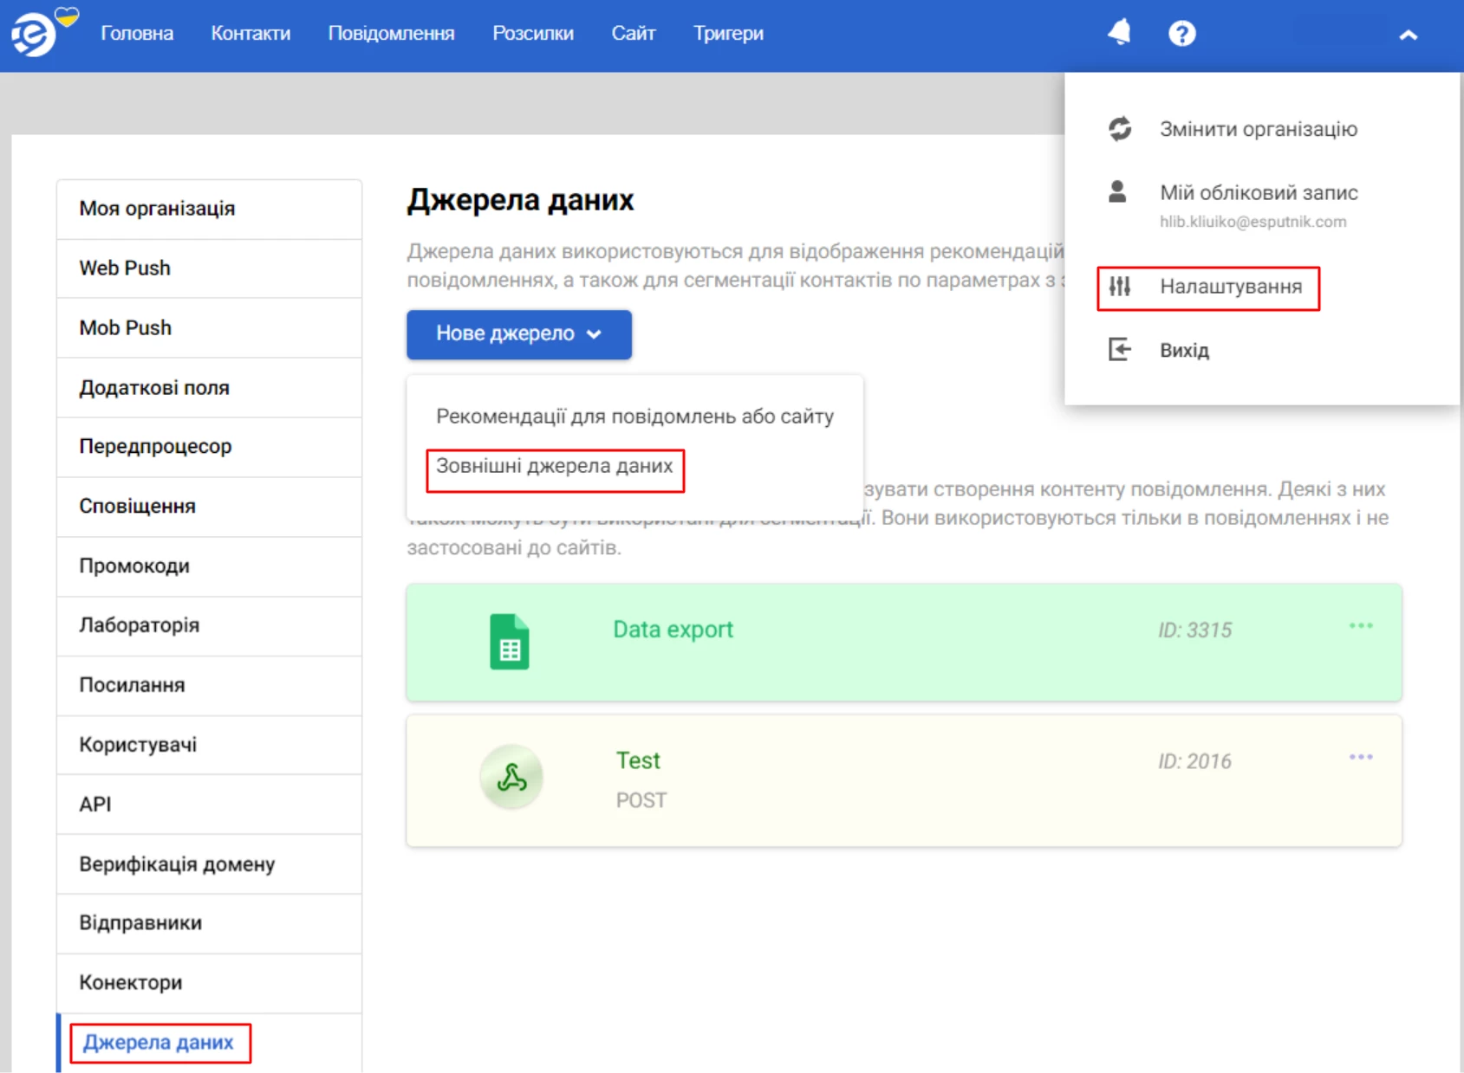Viewport: 1464px width, 1073px height.
Task: Open the Розсилки top menu
Action: (x=532, y=33)
